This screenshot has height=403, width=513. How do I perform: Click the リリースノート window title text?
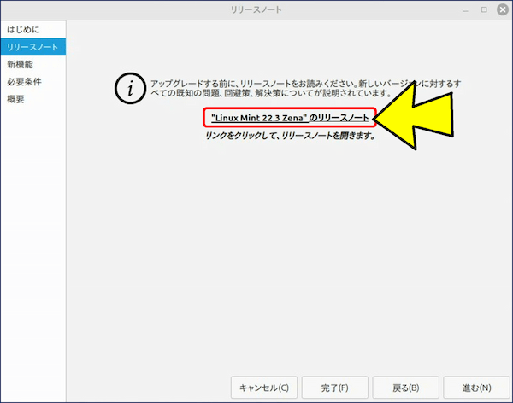tap(256, 9)
